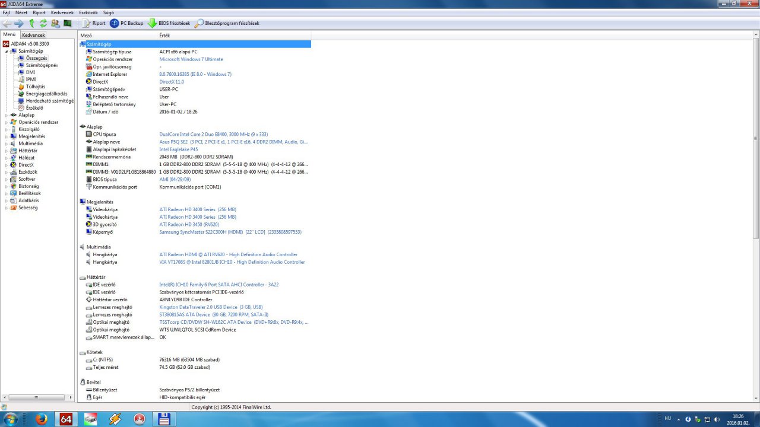Open the Riport menu

pyautogui.click(x=39, y=12)
